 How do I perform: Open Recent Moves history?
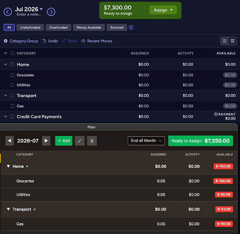pyautogui.click(x=97, y=41)
